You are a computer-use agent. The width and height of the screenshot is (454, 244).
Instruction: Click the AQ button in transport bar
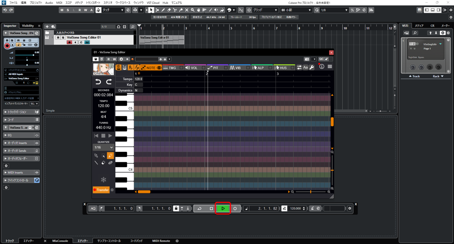click(x=93, y=209)
